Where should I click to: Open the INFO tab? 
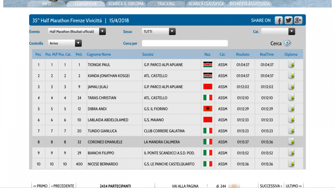47,4
